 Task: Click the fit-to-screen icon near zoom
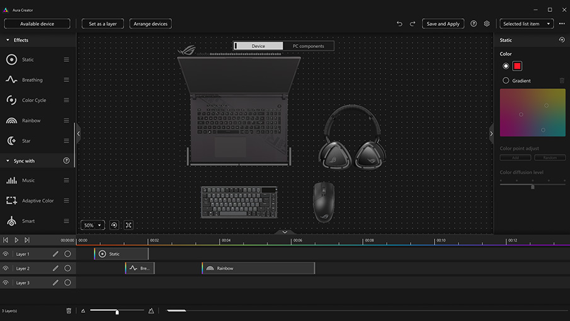[x=128, y=225]
